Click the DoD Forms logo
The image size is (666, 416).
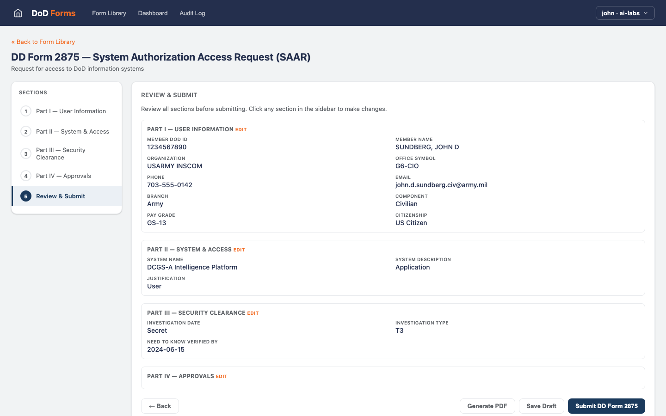tap(53, 13)
